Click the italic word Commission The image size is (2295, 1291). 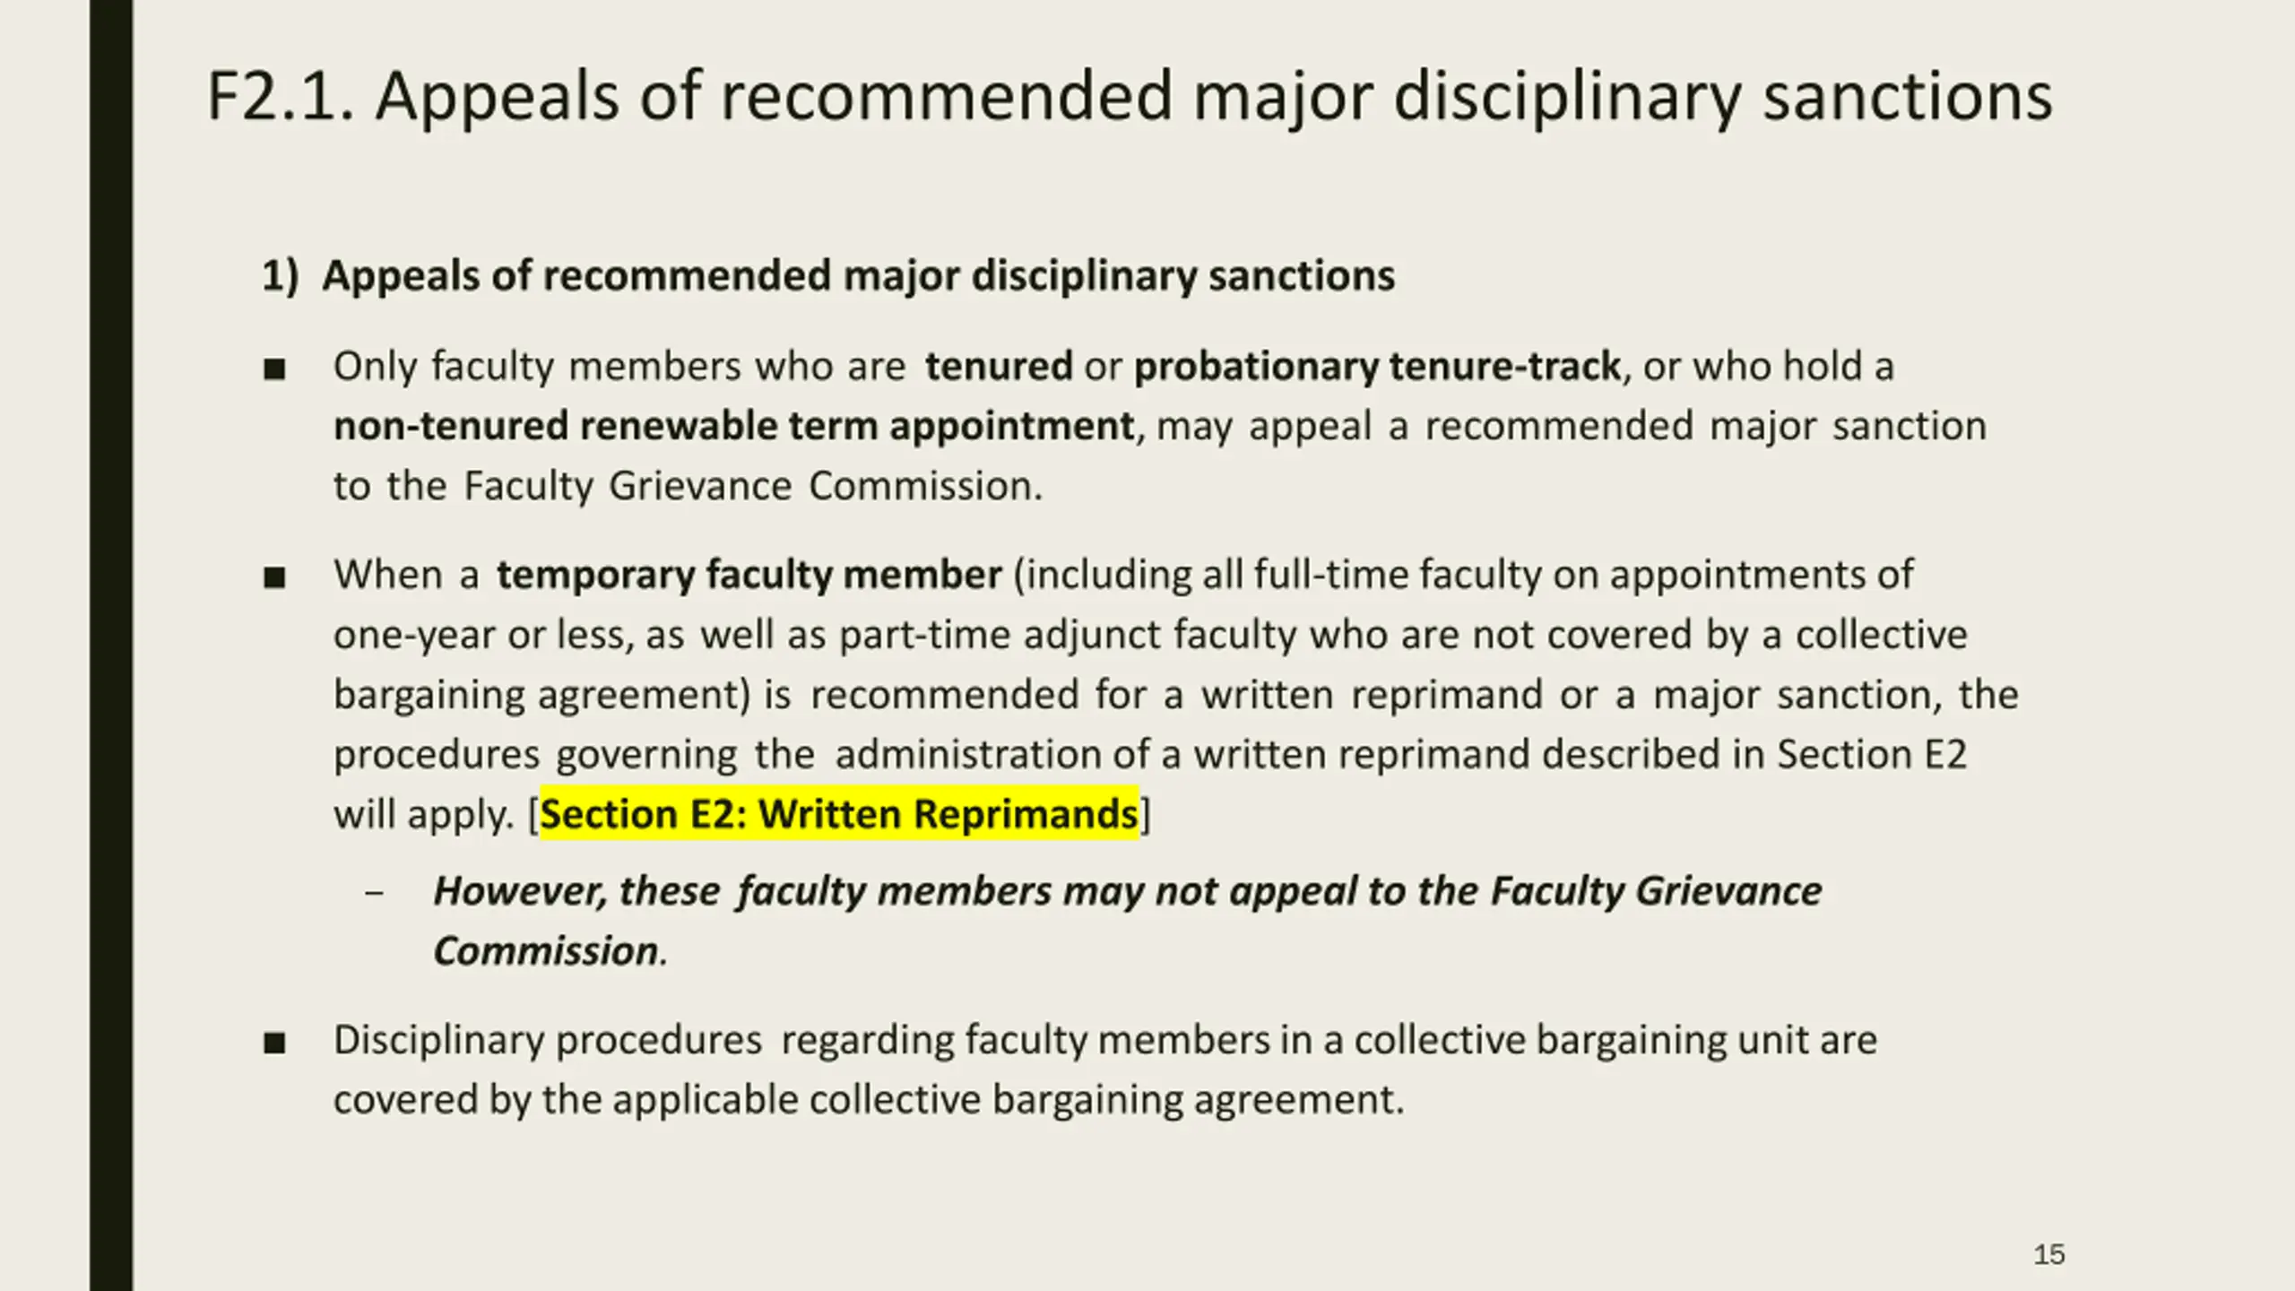(546, 951)
